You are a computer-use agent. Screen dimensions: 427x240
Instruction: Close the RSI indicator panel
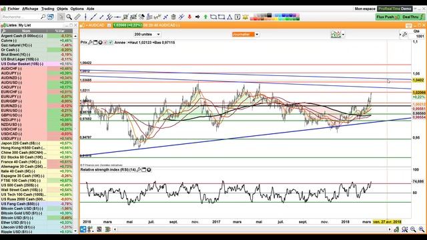pyautogui.click(x=149, y=170)
